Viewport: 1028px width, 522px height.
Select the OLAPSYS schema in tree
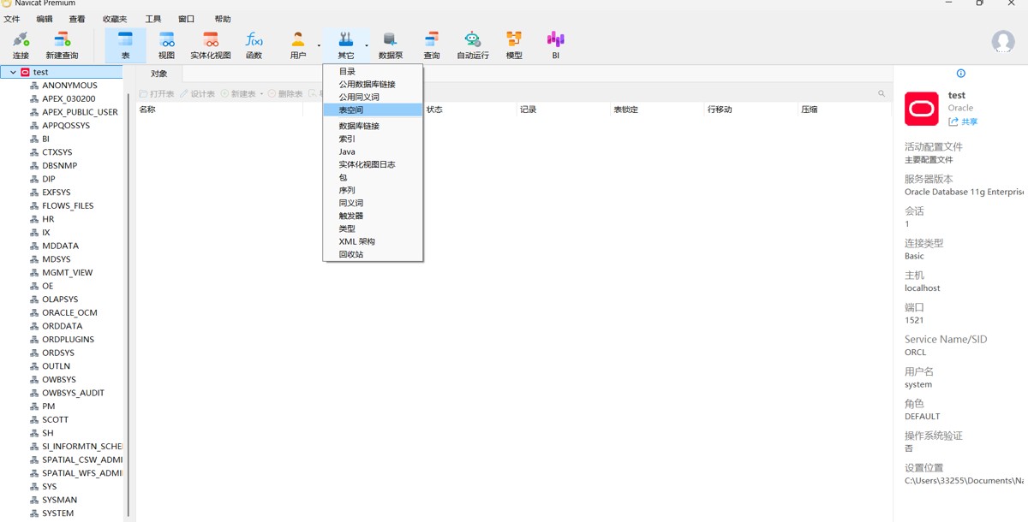point(60,300)
